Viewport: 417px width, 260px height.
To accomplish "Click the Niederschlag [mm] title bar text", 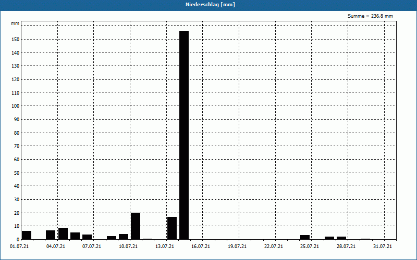I will (x=210, y=5).
